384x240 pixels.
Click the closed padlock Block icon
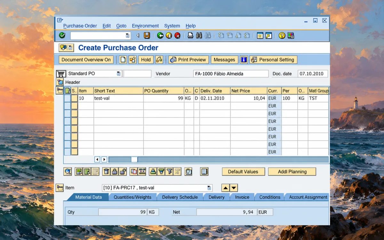tap(115, 172)
